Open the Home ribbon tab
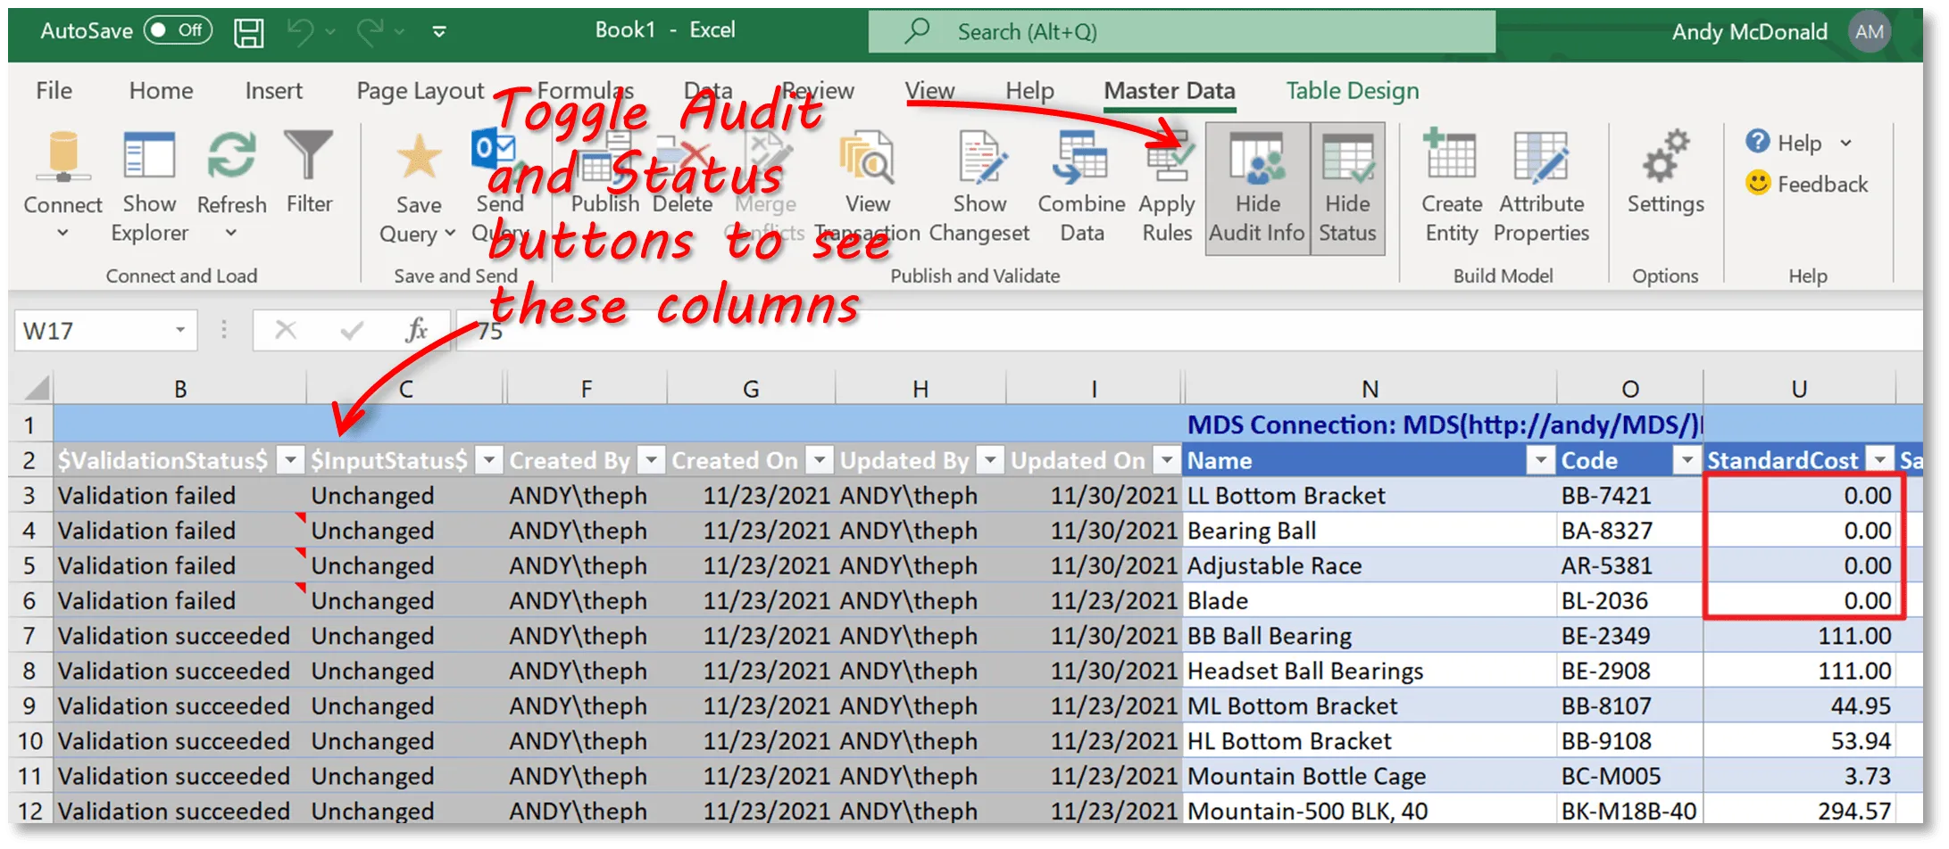This screenshot has height=849, width=1949. coord(161,91)
